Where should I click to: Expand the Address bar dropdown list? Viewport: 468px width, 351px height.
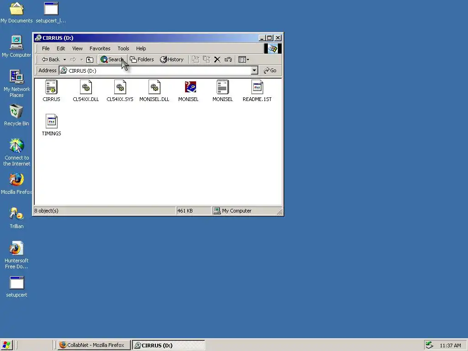(x=254, y=70)
